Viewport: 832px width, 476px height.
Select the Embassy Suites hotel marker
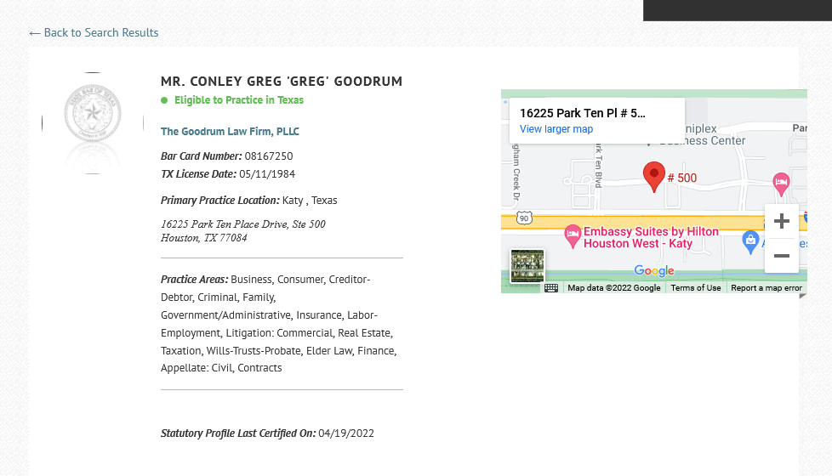coord(572,236)
